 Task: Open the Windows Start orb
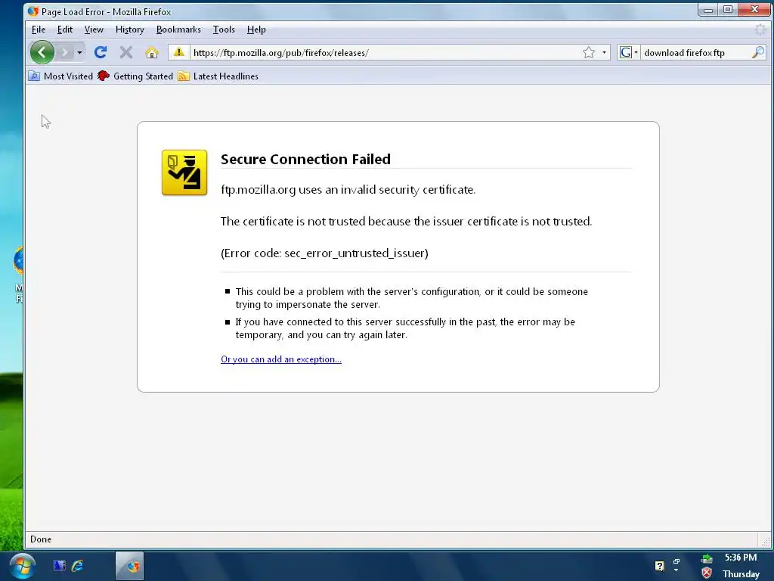(x=22, y=566)
